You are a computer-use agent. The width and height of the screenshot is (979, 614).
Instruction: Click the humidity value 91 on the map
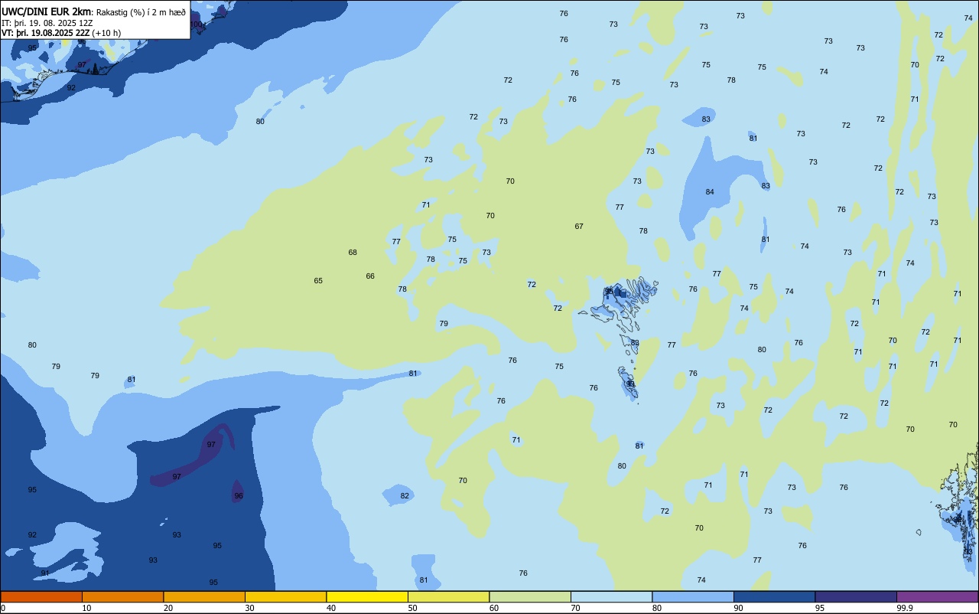[45, 573]
